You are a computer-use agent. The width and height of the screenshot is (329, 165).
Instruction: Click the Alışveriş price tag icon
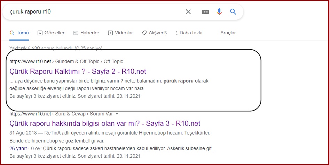(x=144, y=33)
